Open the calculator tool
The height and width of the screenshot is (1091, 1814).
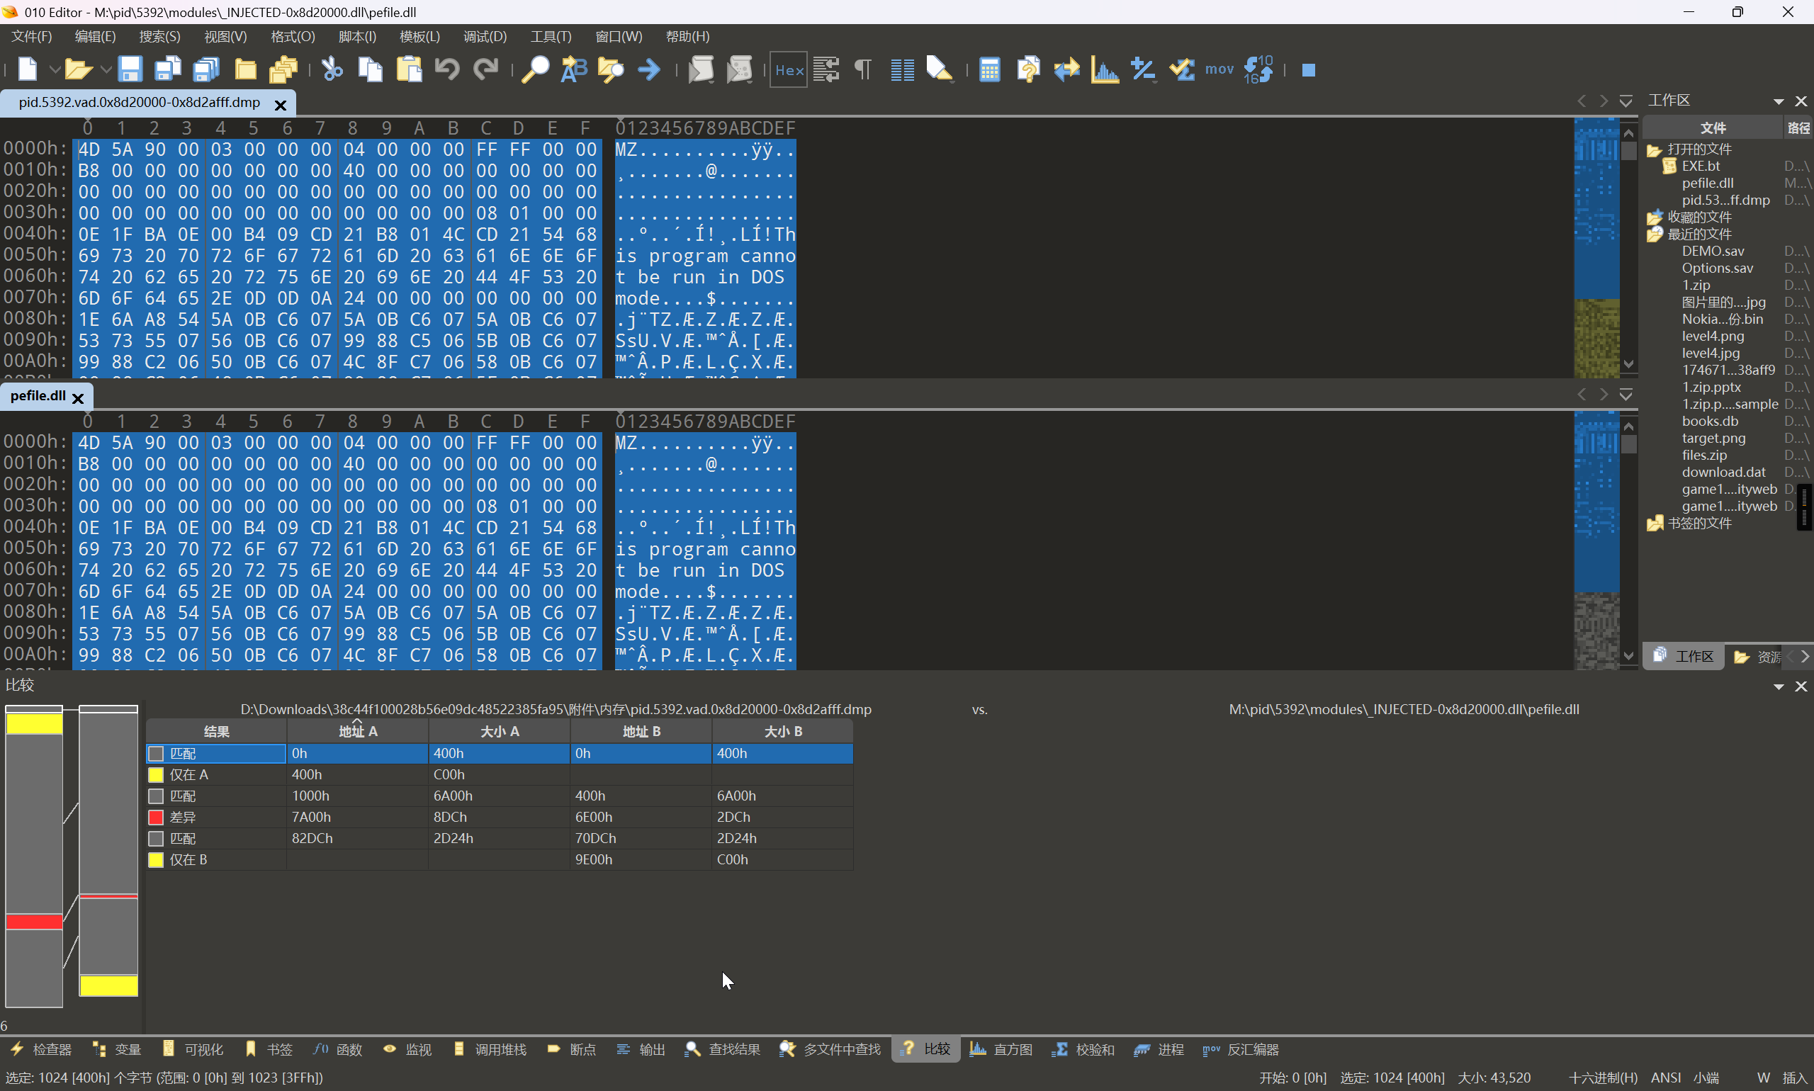[x=990, y=70]
